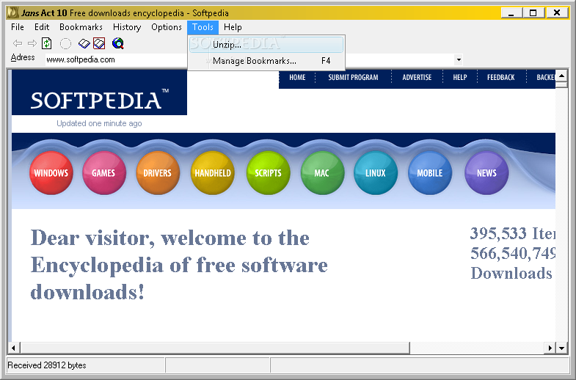
Task: Select the orange DRIVERS category ball
Action: click(158, 172)
